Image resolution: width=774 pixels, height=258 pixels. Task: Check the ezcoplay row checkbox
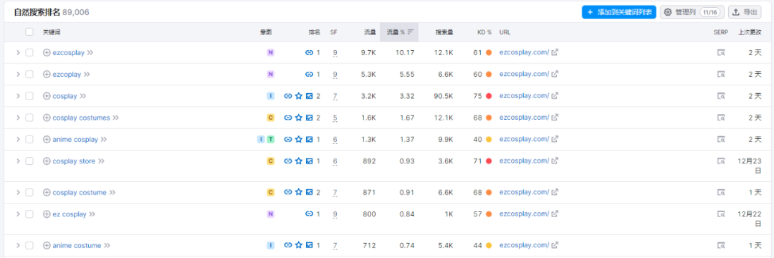pyautogui.click(x=29, y=74)
